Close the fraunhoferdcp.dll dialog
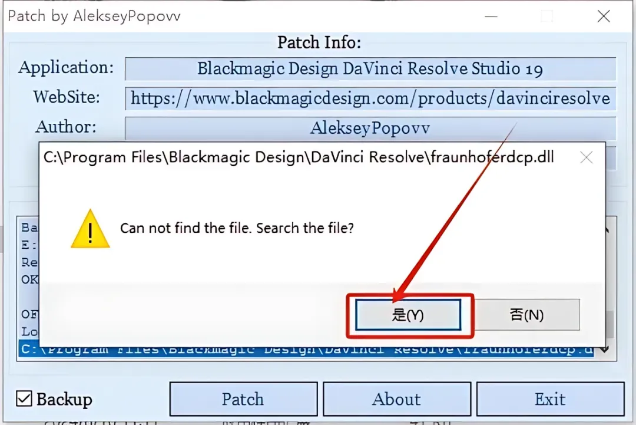Viewport: 636px width, 425px height. pos(586,157)
